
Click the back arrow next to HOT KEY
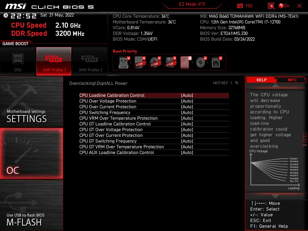pyautogui.click(x=236, y=83)
